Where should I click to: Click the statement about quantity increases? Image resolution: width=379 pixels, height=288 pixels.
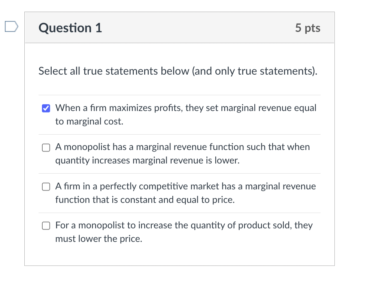tap(183, 153)
